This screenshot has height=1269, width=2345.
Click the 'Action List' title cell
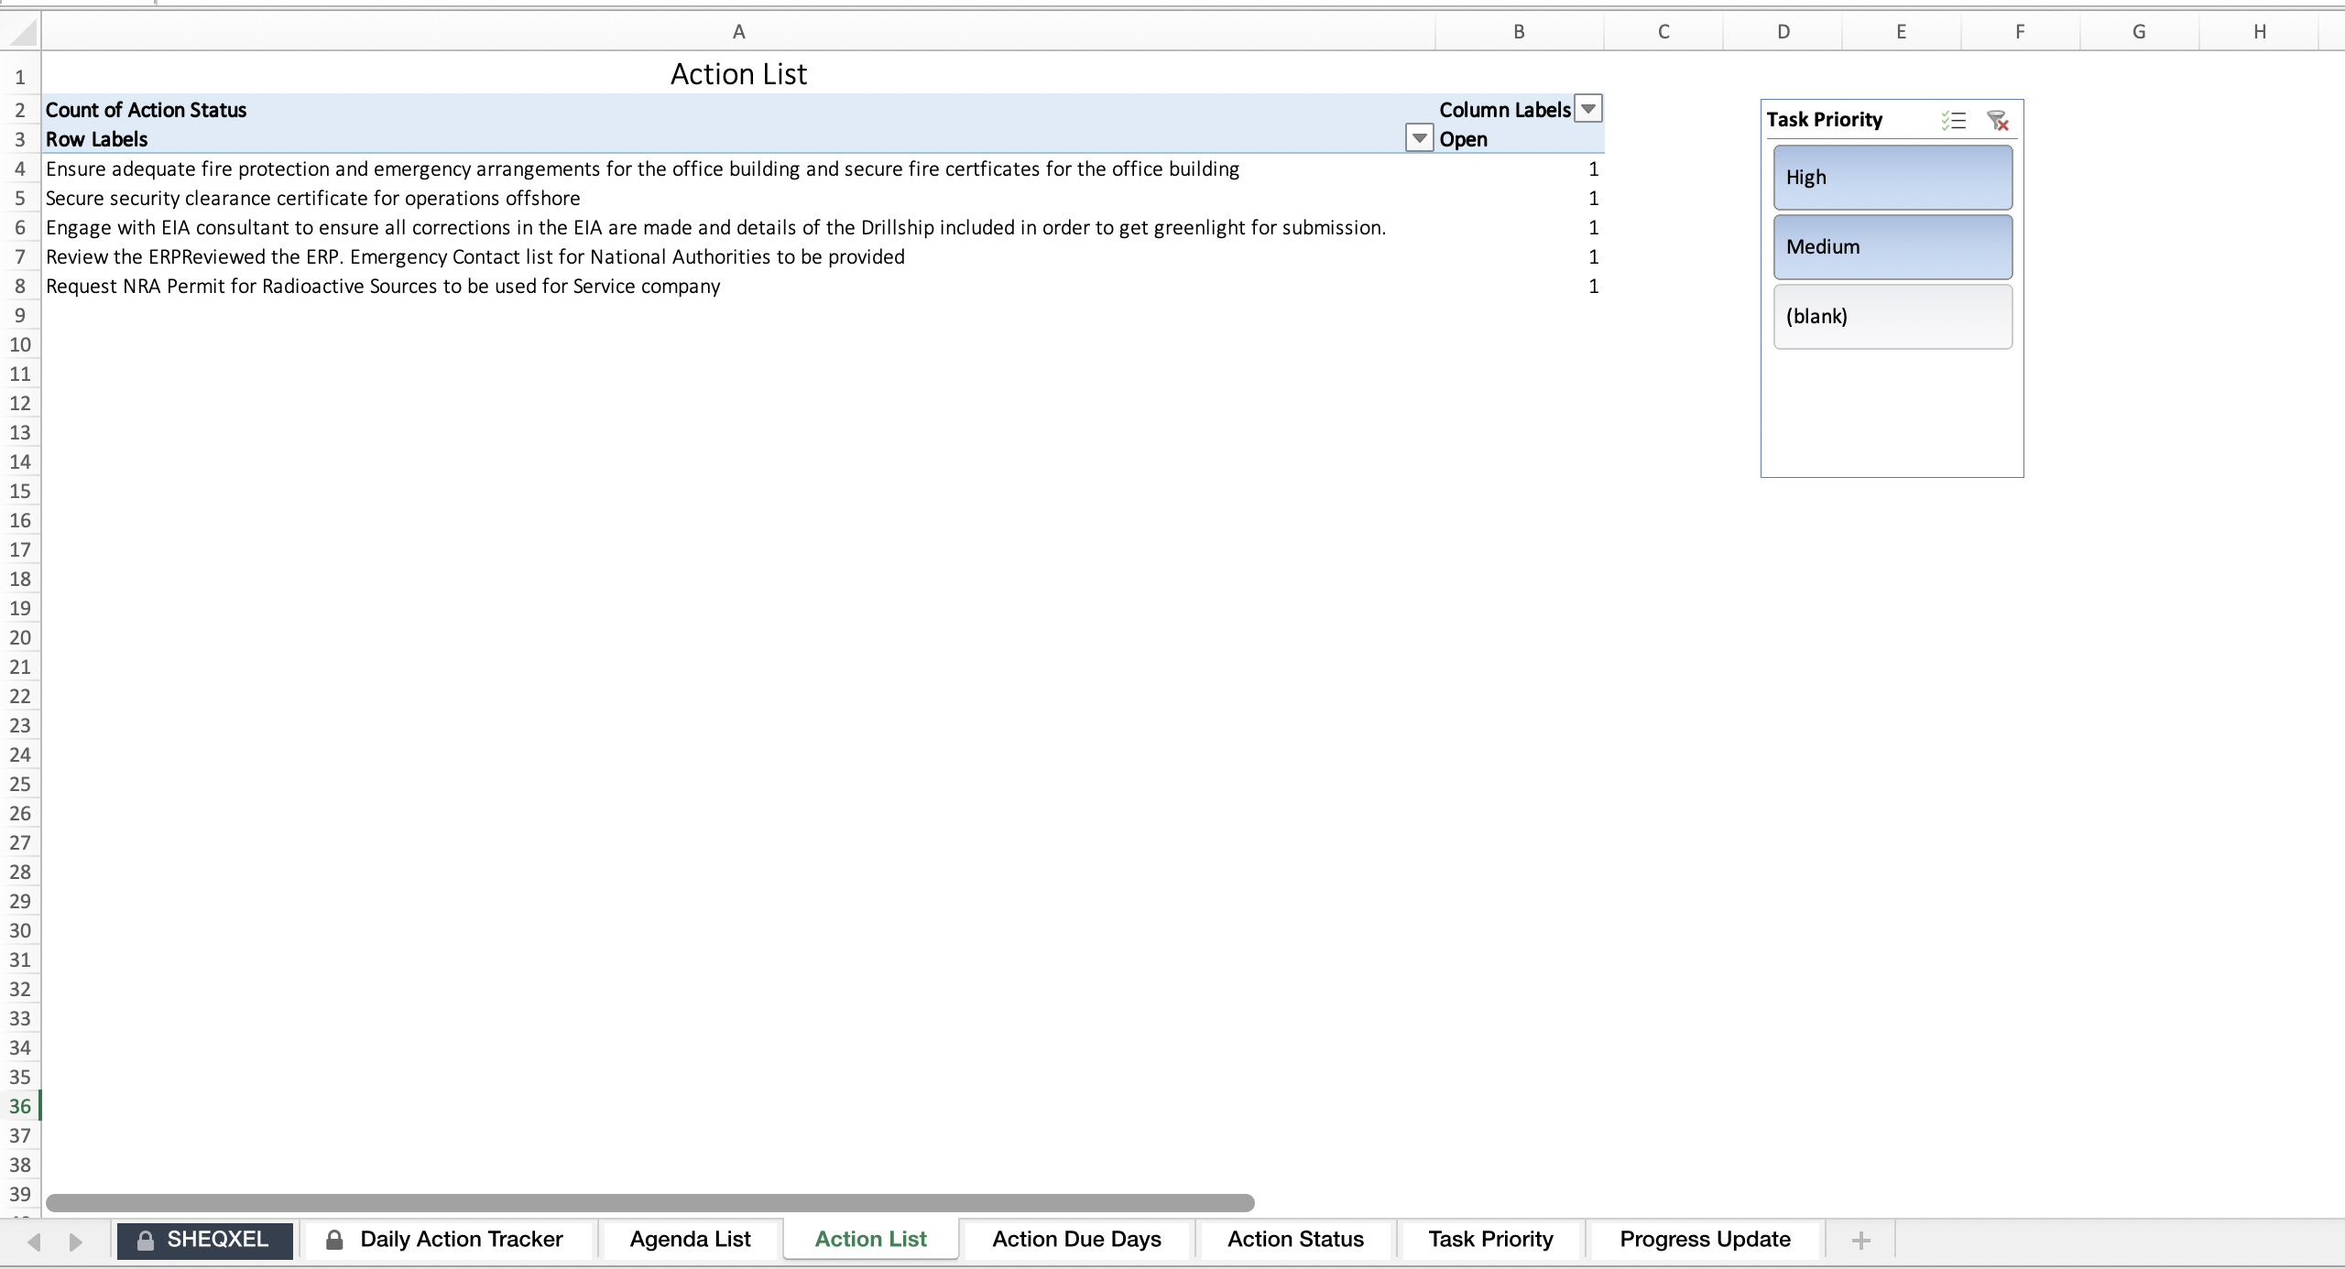[x=738, y=74]
